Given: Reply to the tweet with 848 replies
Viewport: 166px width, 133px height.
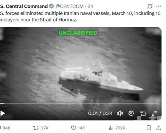Looking at the screenshot, I should click(x=5, y=128).
